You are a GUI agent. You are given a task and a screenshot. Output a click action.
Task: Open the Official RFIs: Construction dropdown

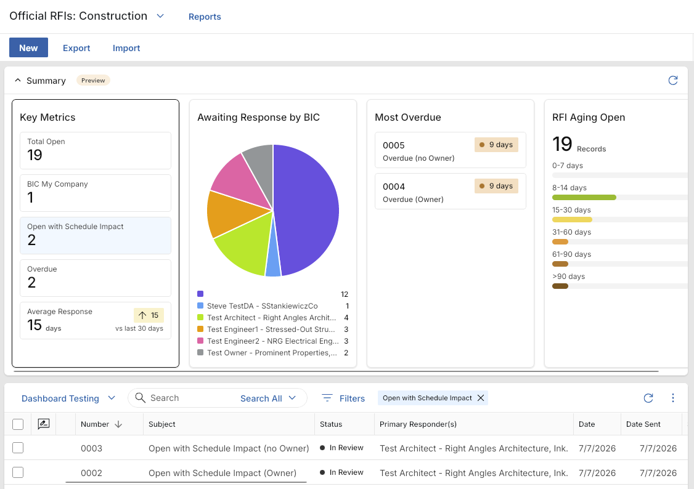click(160, 16)
